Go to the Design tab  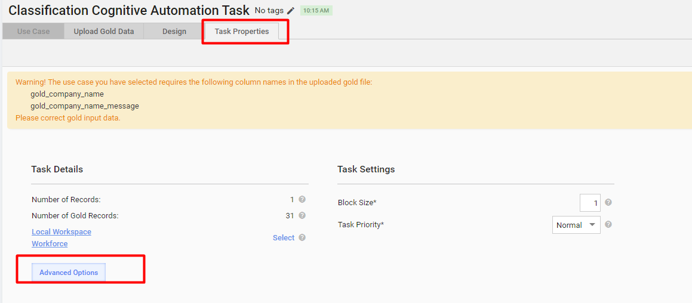tap(174, 32)
